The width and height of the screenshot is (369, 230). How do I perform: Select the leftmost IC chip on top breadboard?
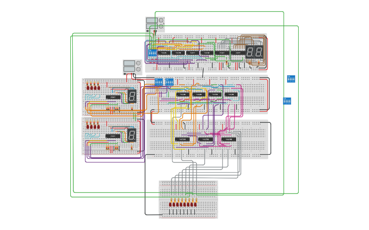[x=164, y=53]
